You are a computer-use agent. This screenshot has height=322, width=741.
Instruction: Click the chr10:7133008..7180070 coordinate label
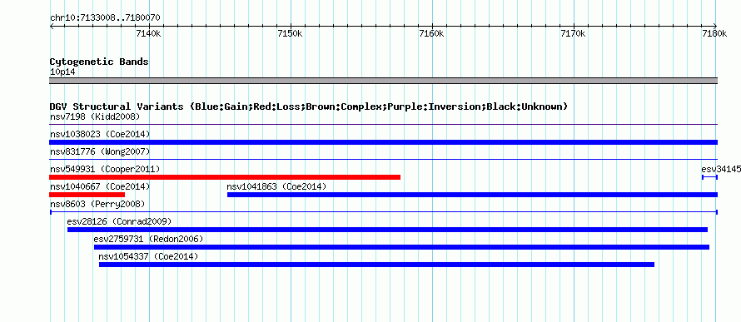[105, 18]
